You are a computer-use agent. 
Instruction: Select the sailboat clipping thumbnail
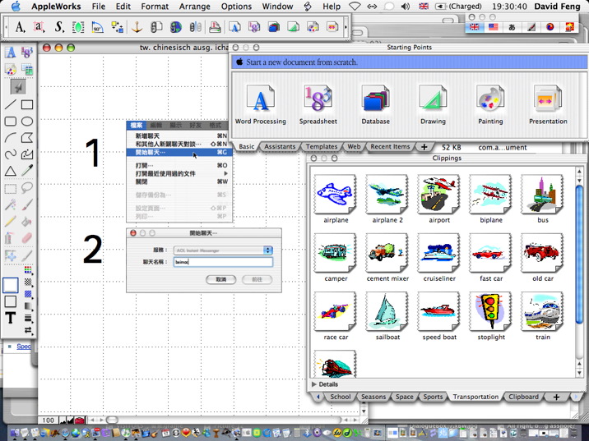(x=387, y=312)
